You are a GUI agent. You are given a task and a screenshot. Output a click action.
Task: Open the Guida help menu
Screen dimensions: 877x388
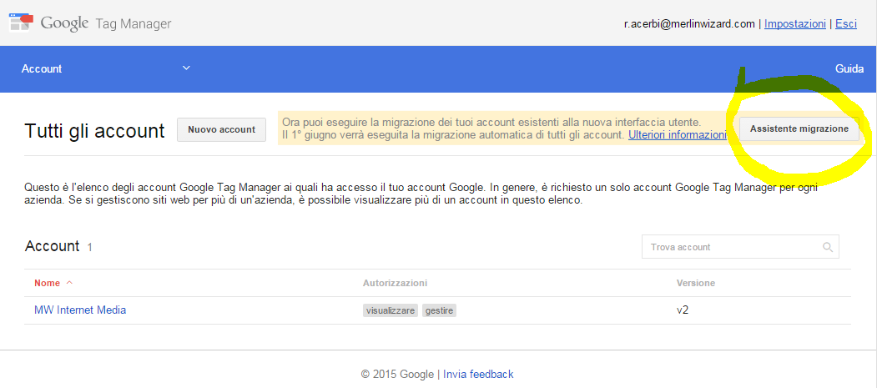point(849,68)
